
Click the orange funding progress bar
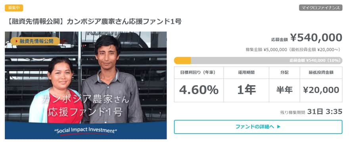[x=182, y=60]
